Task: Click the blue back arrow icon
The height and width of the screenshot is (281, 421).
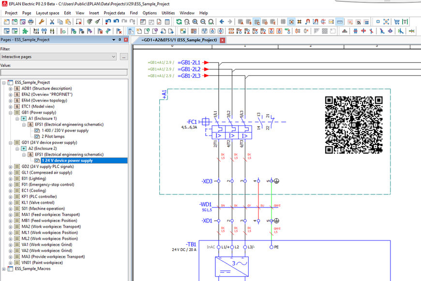Action: click(x=222, y=22)
